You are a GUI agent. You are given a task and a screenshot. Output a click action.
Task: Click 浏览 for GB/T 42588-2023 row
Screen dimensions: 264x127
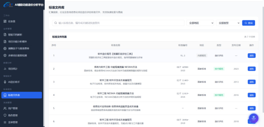(251, 69)
